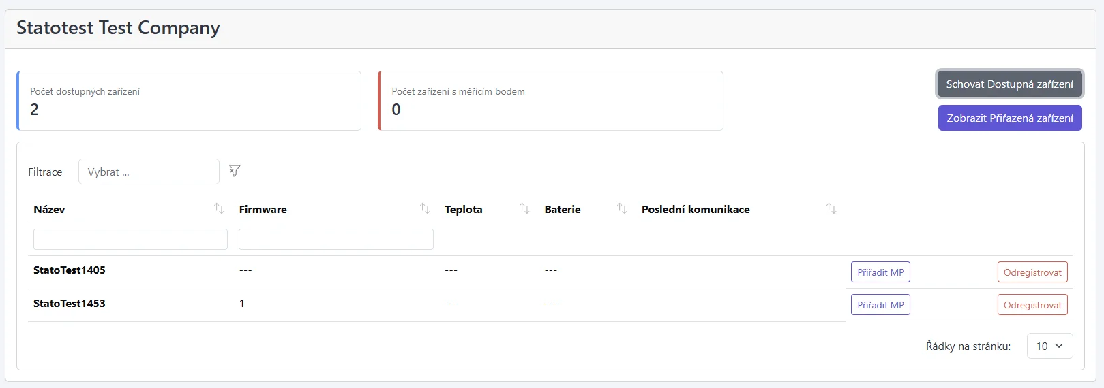Focus the Název column filter field
This screenshot has height=388, width=1104.
coord(130,240)
